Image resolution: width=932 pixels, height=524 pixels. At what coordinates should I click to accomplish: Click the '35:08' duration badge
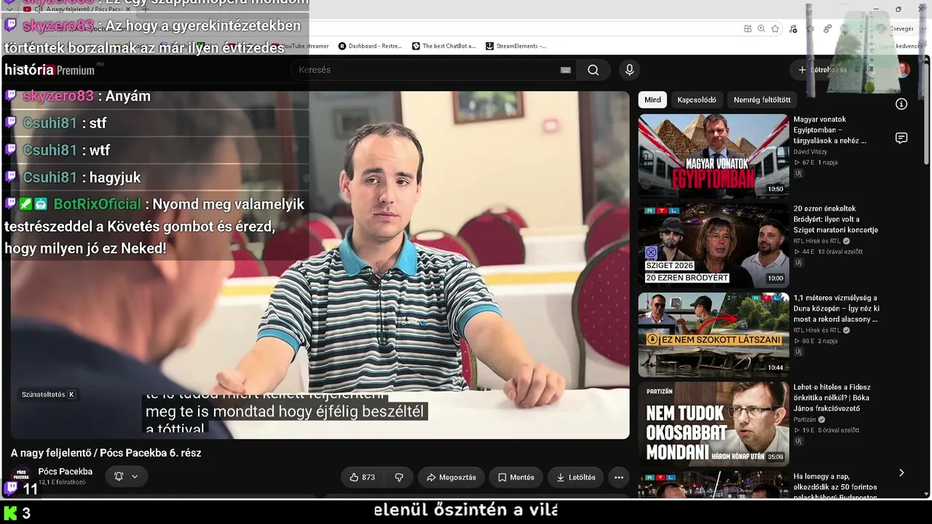pos(775,457)
